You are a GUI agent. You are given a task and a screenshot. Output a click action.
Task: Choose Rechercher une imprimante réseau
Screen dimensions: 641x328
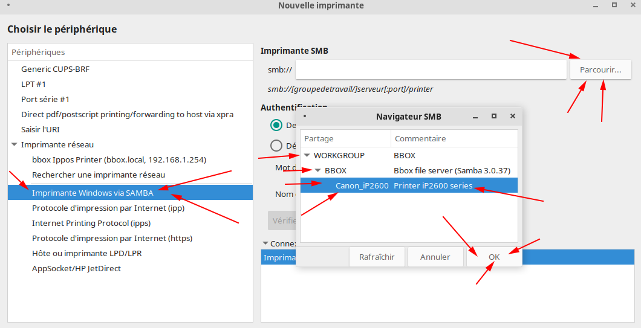pos(99,175)
